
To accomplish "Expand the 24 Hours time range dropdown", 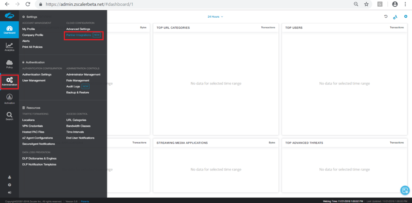I will tap(215, 16).
